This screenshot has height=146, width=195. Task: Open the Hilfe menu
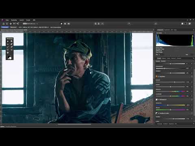click(x=34, y=20)
